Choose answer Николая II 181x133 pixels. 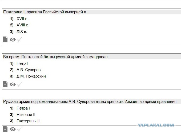26,115
